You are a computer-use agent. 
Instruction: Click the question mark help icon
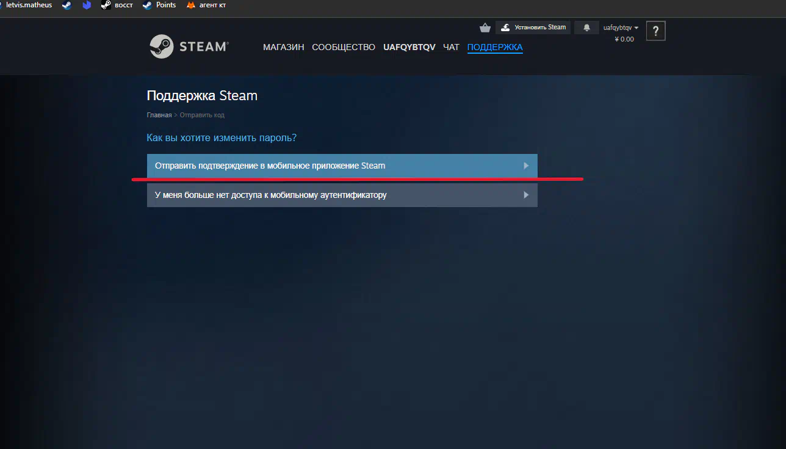(656, 31)
